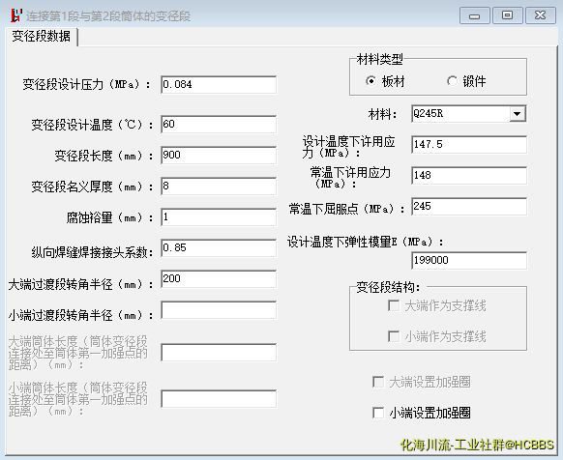Click the 常温下屈服点 field showing 245
Image resolution: width=563 pixels, height=460 pixels.
(x=469, y=206)
